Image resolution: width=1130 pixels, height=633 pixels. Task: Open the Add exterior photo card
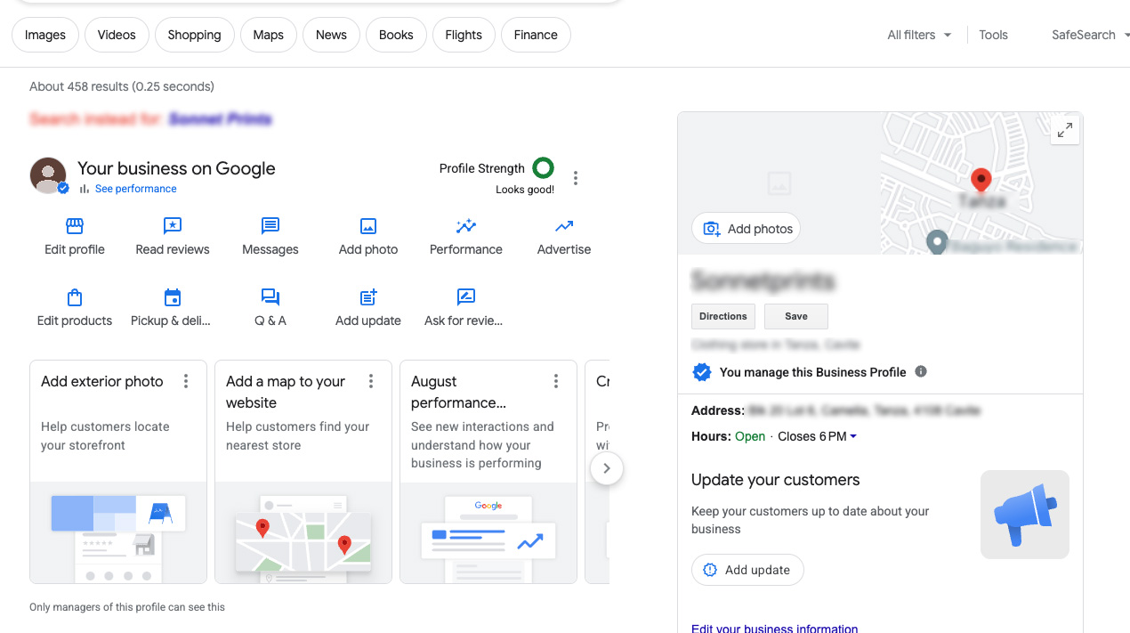(118, 472)
